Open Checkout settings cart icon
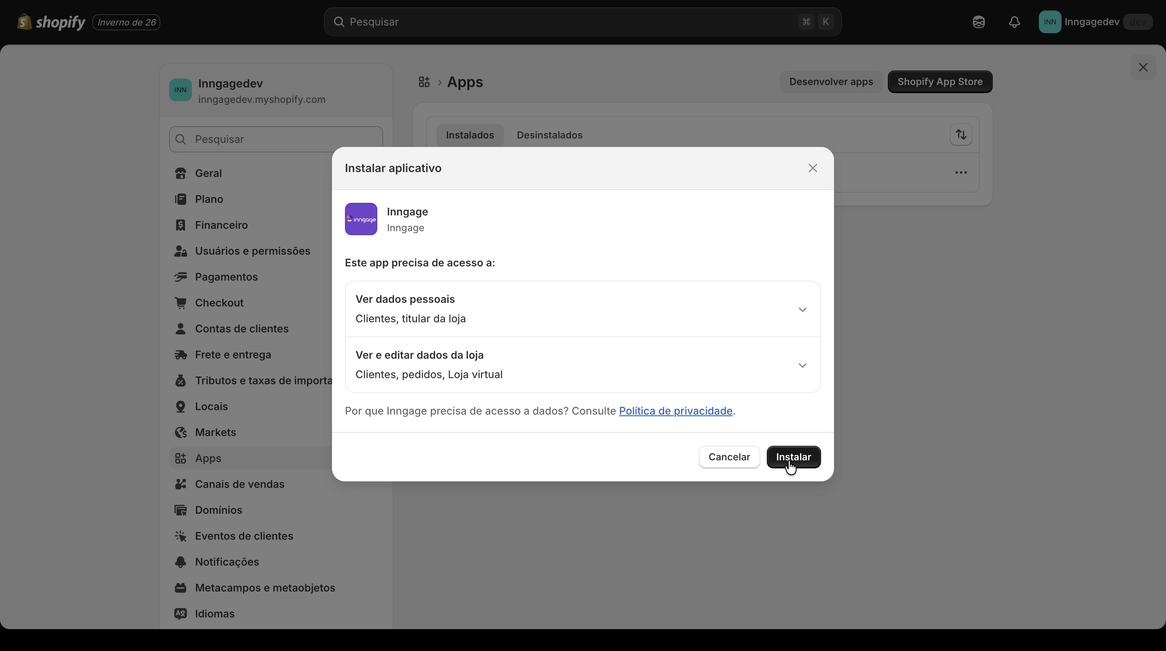This screenshot has width=1166, height=651. coord(181,303)
